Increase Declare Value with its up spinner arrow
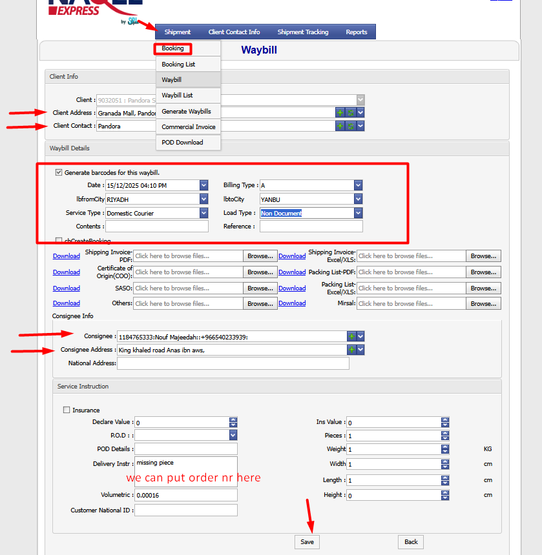 tap(233, 419)
